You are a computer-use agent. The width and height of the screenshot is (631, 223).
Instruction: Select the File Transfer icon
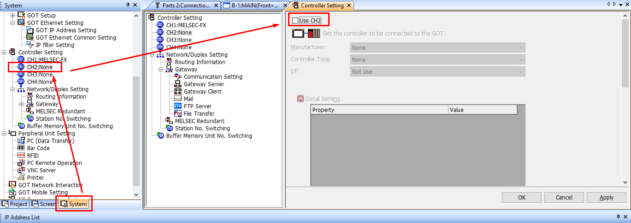pyautogui.click(x=178, y=114)
